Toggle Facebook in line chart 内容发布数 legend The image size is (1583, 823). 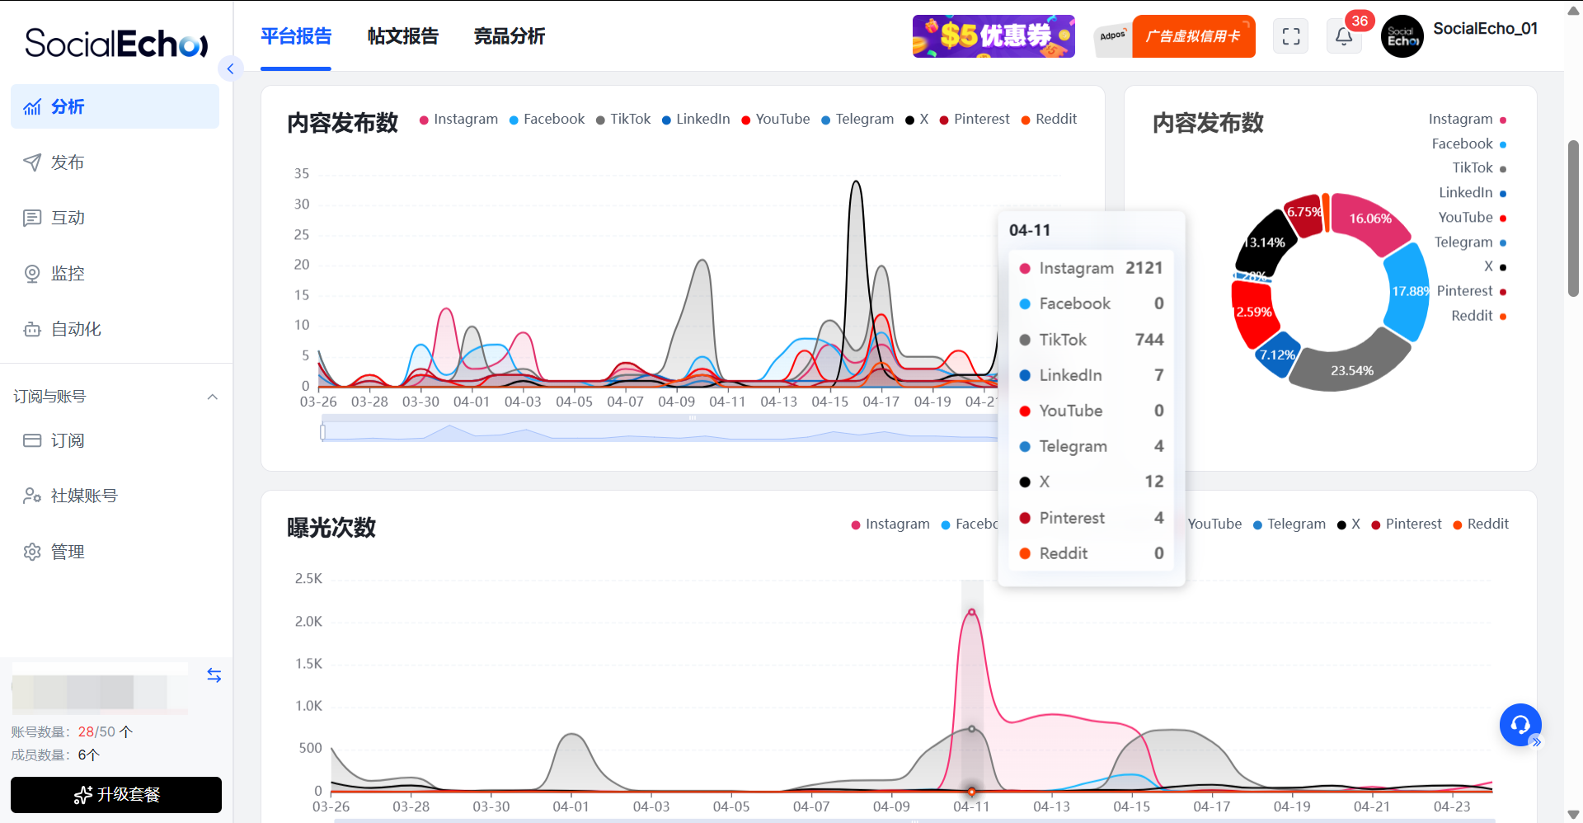click(547, 120)
